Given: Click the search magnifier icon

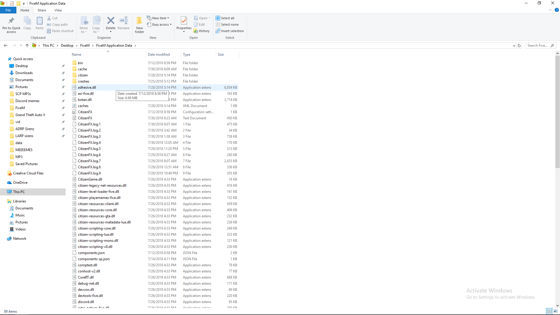Looking at the screenshot, I should pyautogui.click(x=552, y=45).
